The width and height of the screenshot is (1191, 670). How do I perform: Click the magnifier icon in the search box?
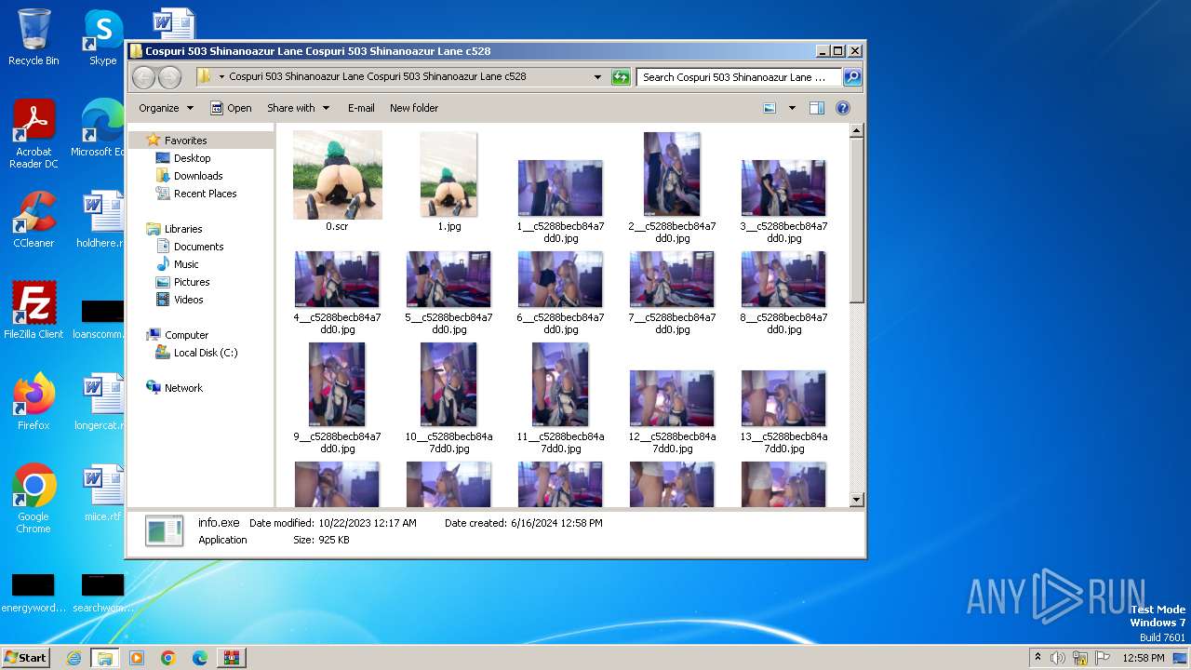[x=851, y=77]
